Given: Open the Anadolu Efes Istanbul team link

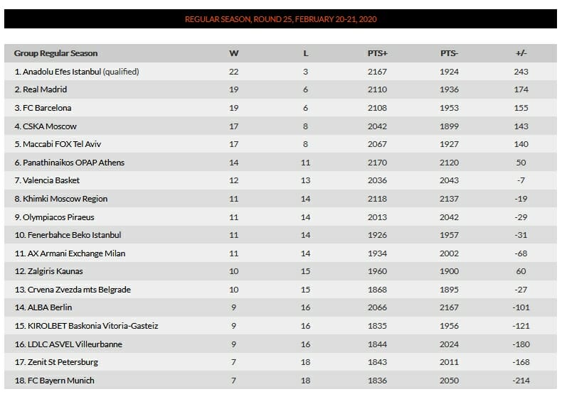Looking at the screenshot, I should (x=62, y=72).
